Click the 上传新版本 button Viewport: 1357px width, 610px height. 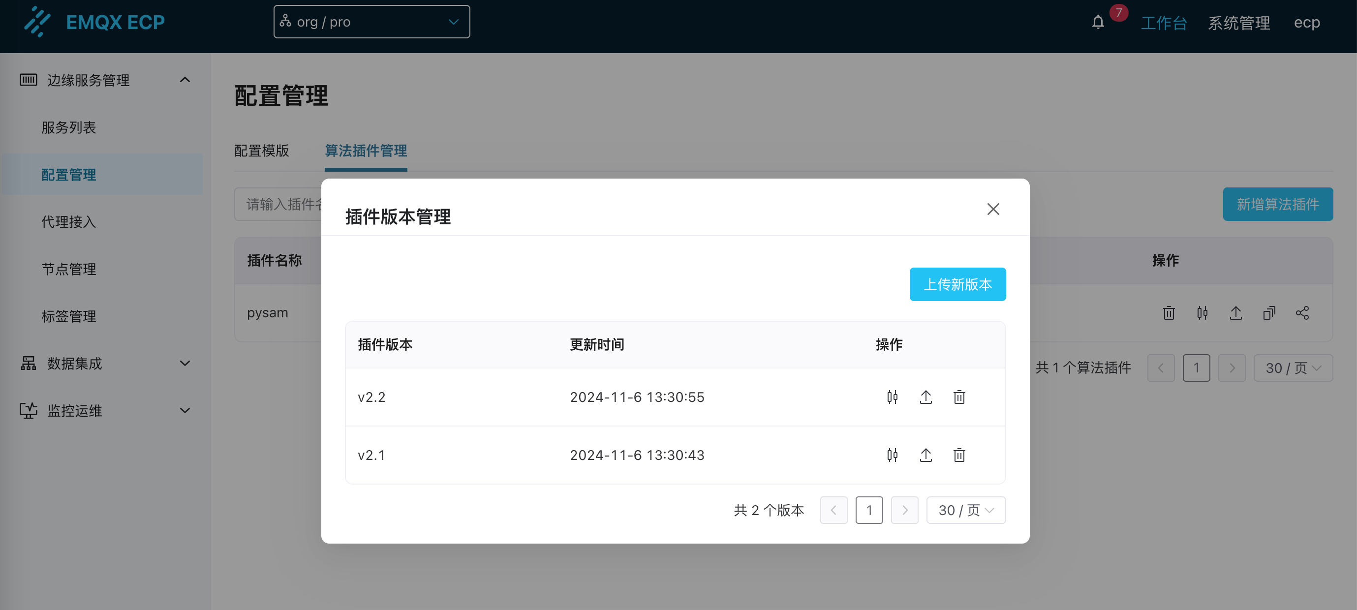click(x=957, y=284)
